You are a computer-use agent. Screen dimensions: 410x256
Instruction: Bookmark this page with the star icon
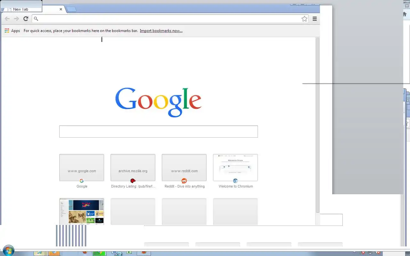(304, 19)
